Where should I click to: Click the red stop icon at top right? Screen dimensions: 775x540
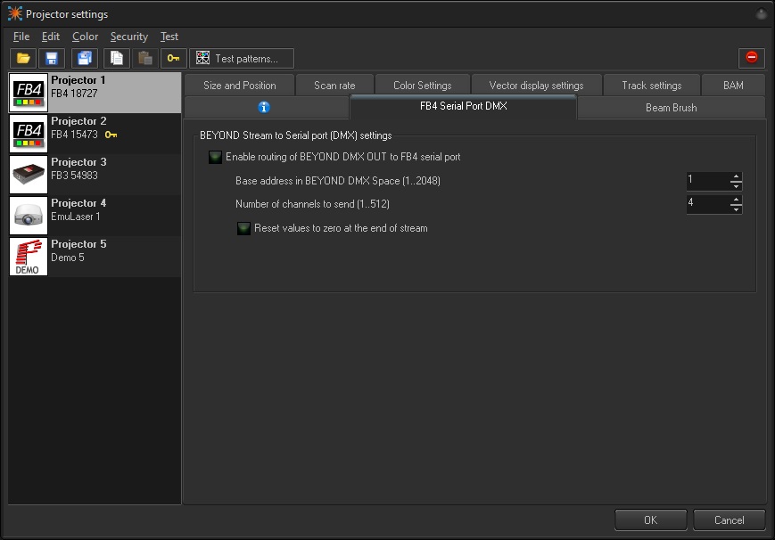[x=751, y=58]
